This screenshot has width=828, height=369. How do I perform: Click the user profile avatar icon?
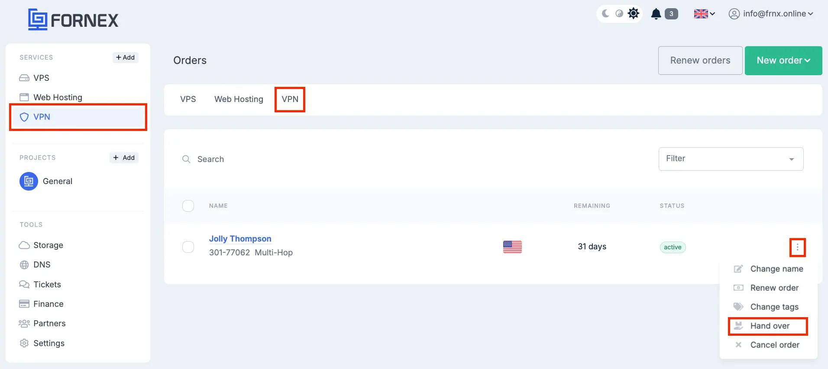734,14
